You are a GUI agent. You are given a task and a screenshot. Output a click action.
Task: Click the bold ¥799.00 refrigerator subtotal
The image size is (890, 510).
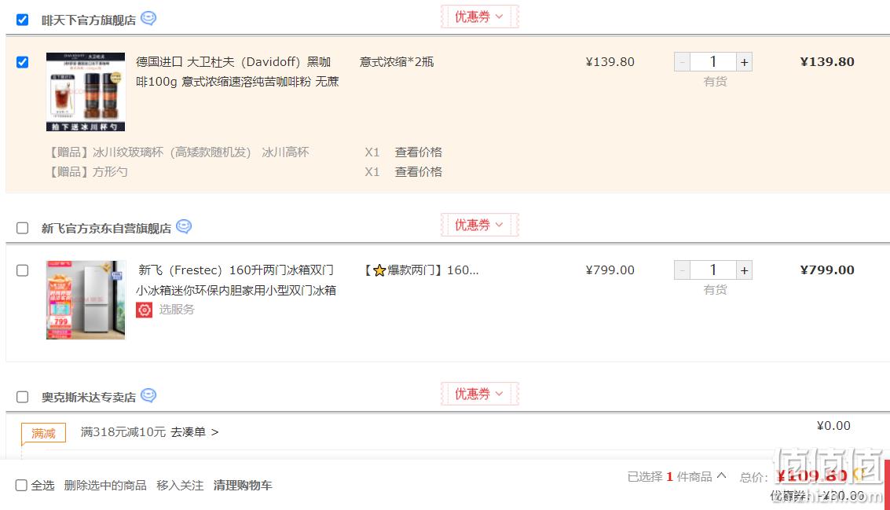827,270
